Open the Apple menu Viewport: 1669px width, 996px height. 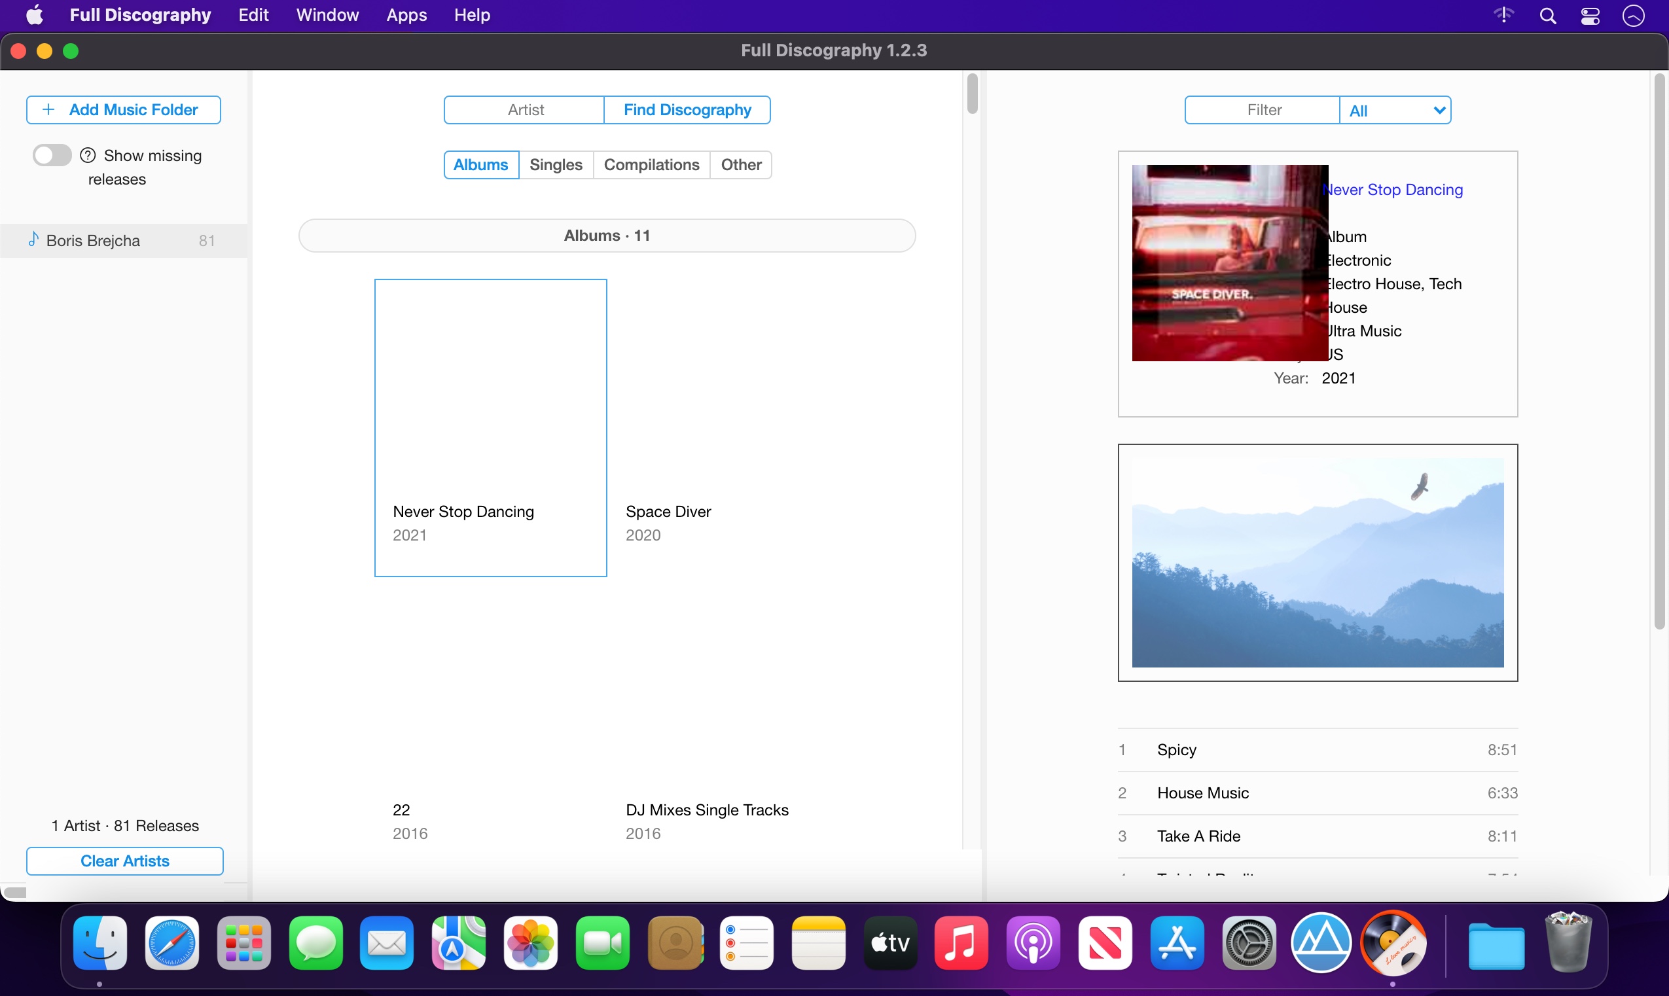[x=35, y=15]
